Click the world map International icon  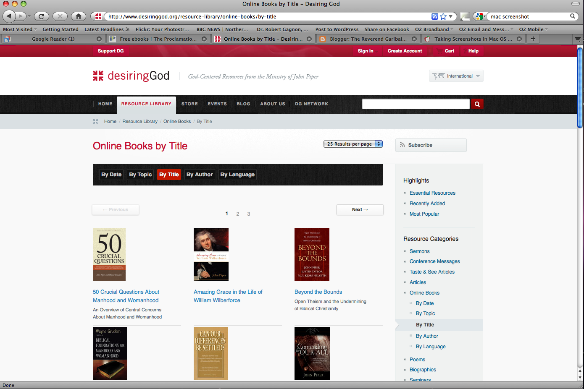click(x=438, y=76)
